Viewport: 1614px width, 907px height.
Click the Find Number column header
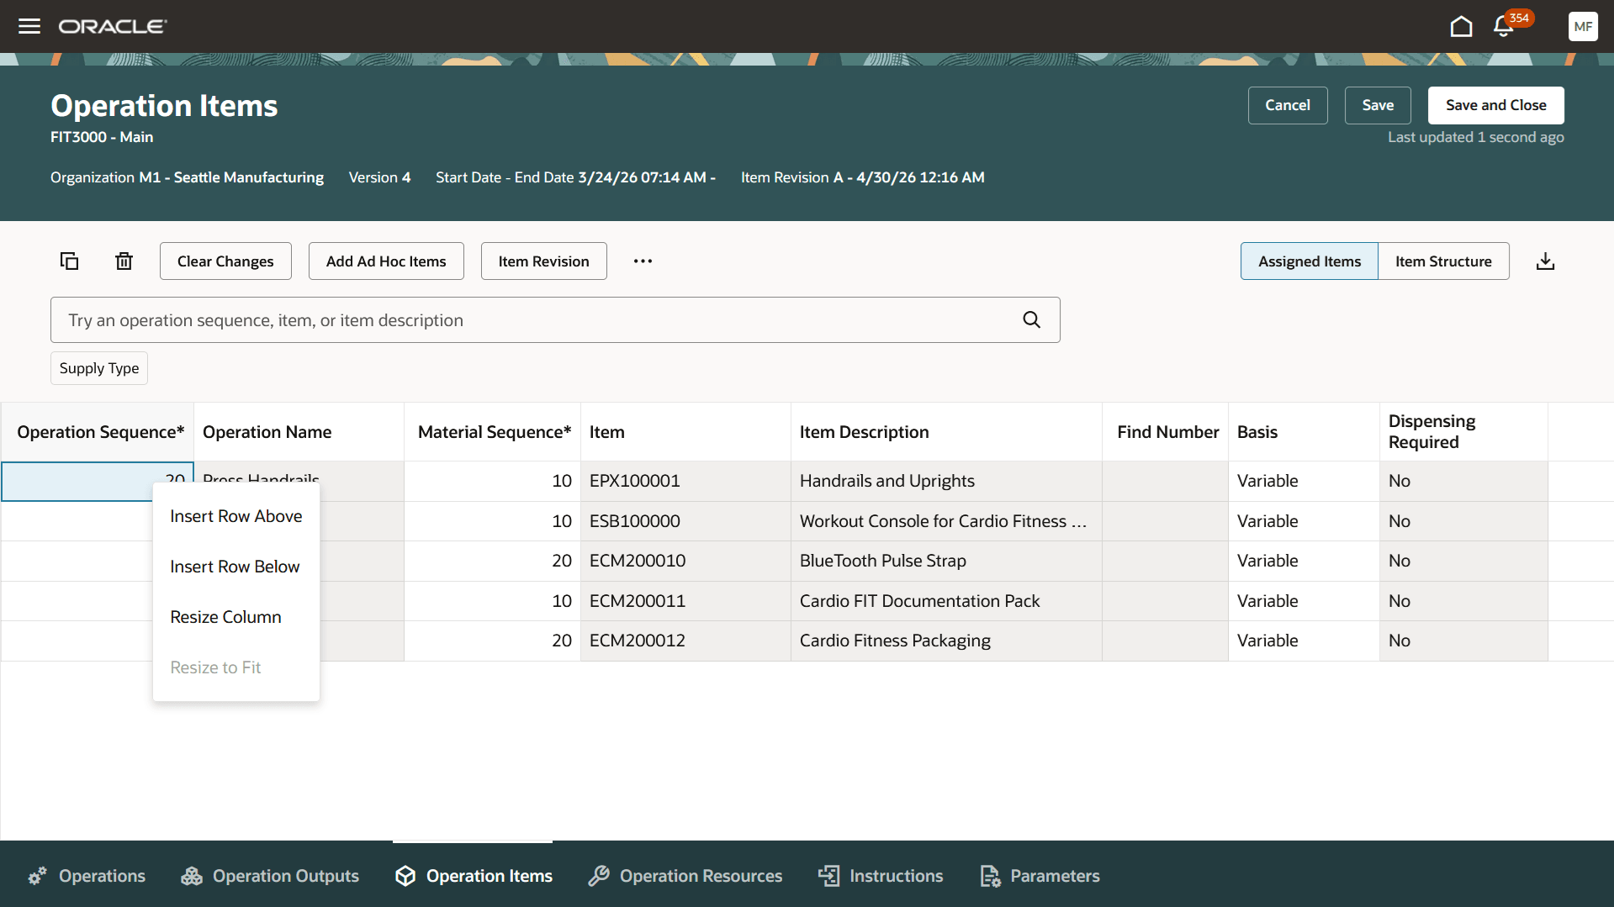coord(1166,432)
